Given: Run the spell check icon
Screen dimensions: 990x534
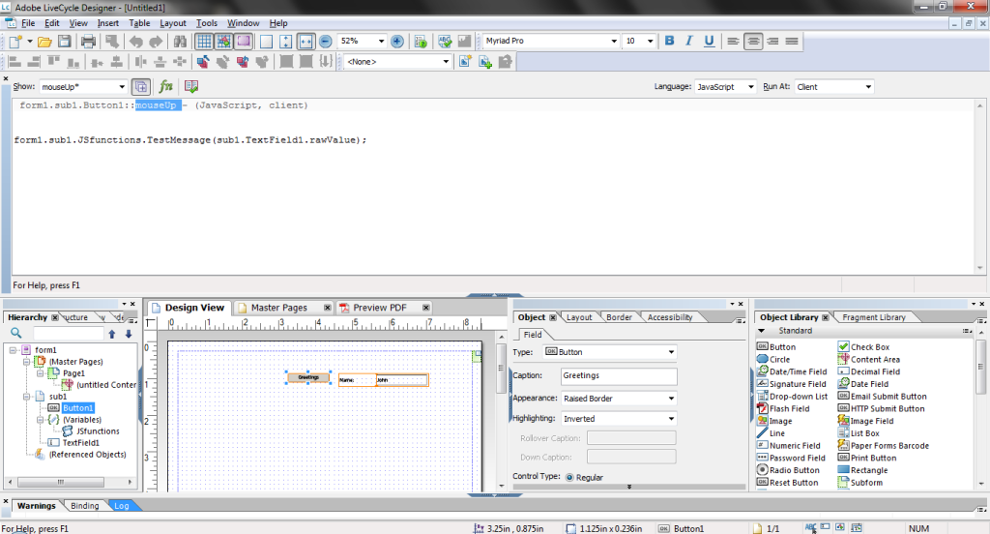Looking at the screenshot, I should (x=445, y=42).
